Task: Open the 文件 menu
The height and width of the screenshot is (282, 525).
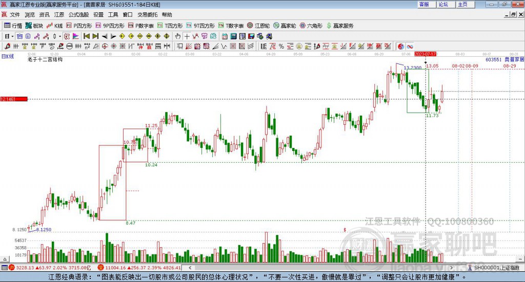Action: [x=15, y=15]
